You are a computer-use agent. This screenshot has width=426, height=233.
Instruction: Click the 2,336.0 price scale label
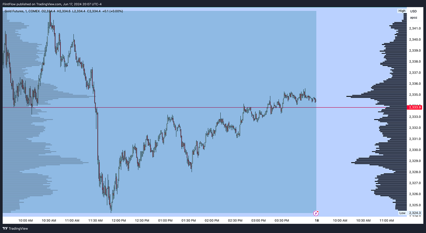[x=415, y=84]
